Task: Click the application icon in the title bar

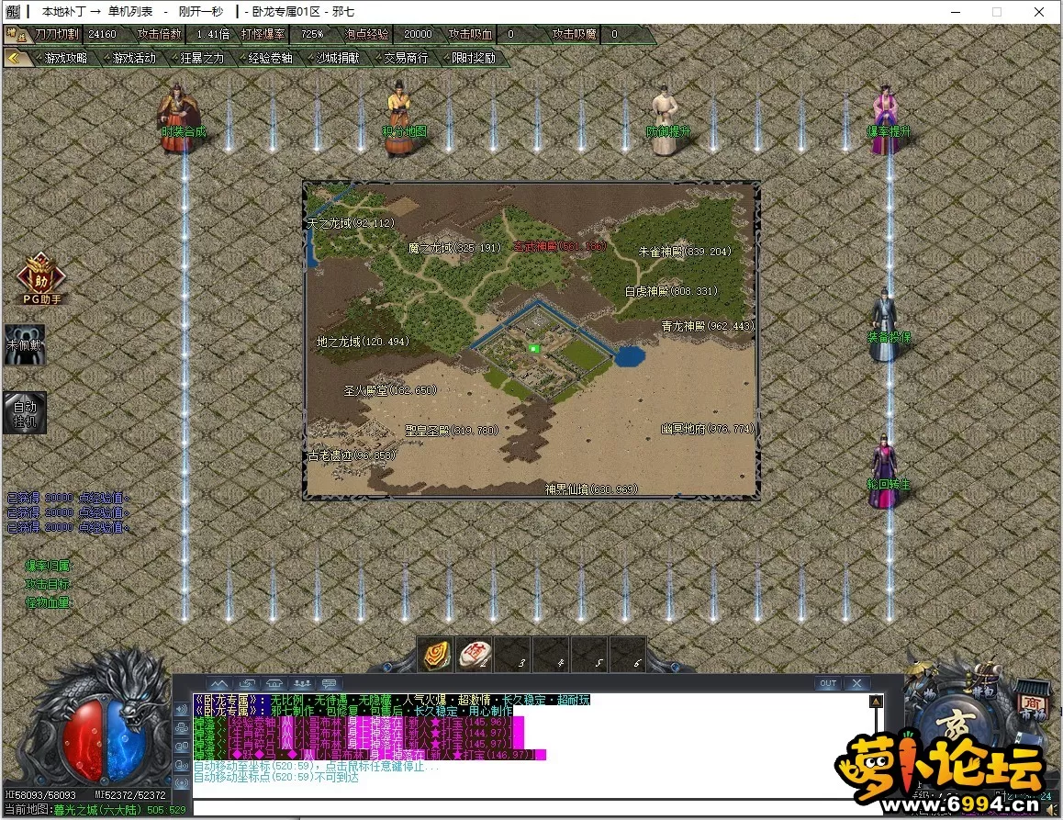Action: (13, 12)
